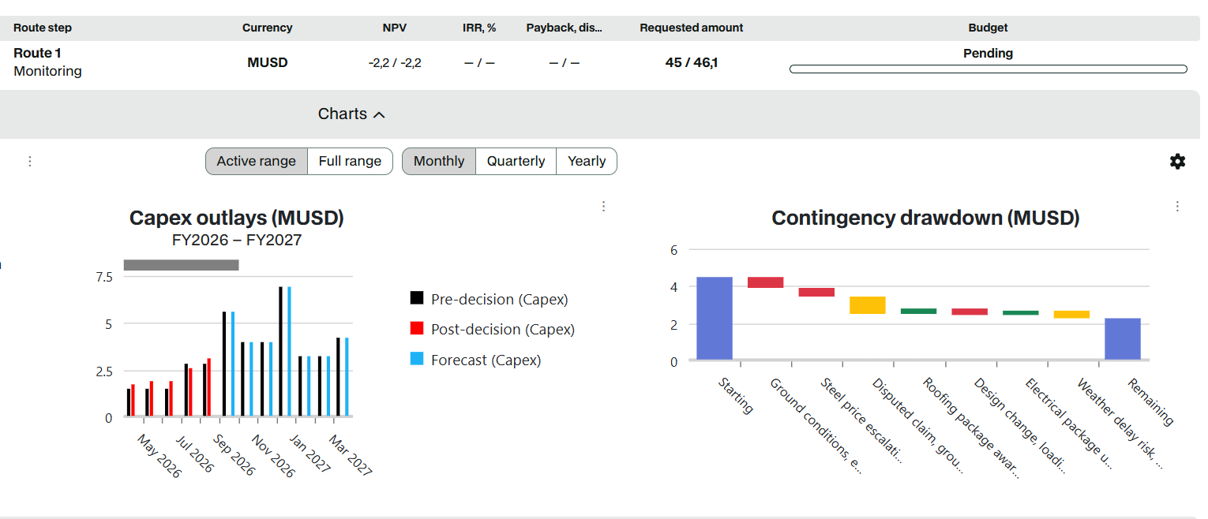
Task: Click the Requested amount column header
Action: [x=692, y=28]
